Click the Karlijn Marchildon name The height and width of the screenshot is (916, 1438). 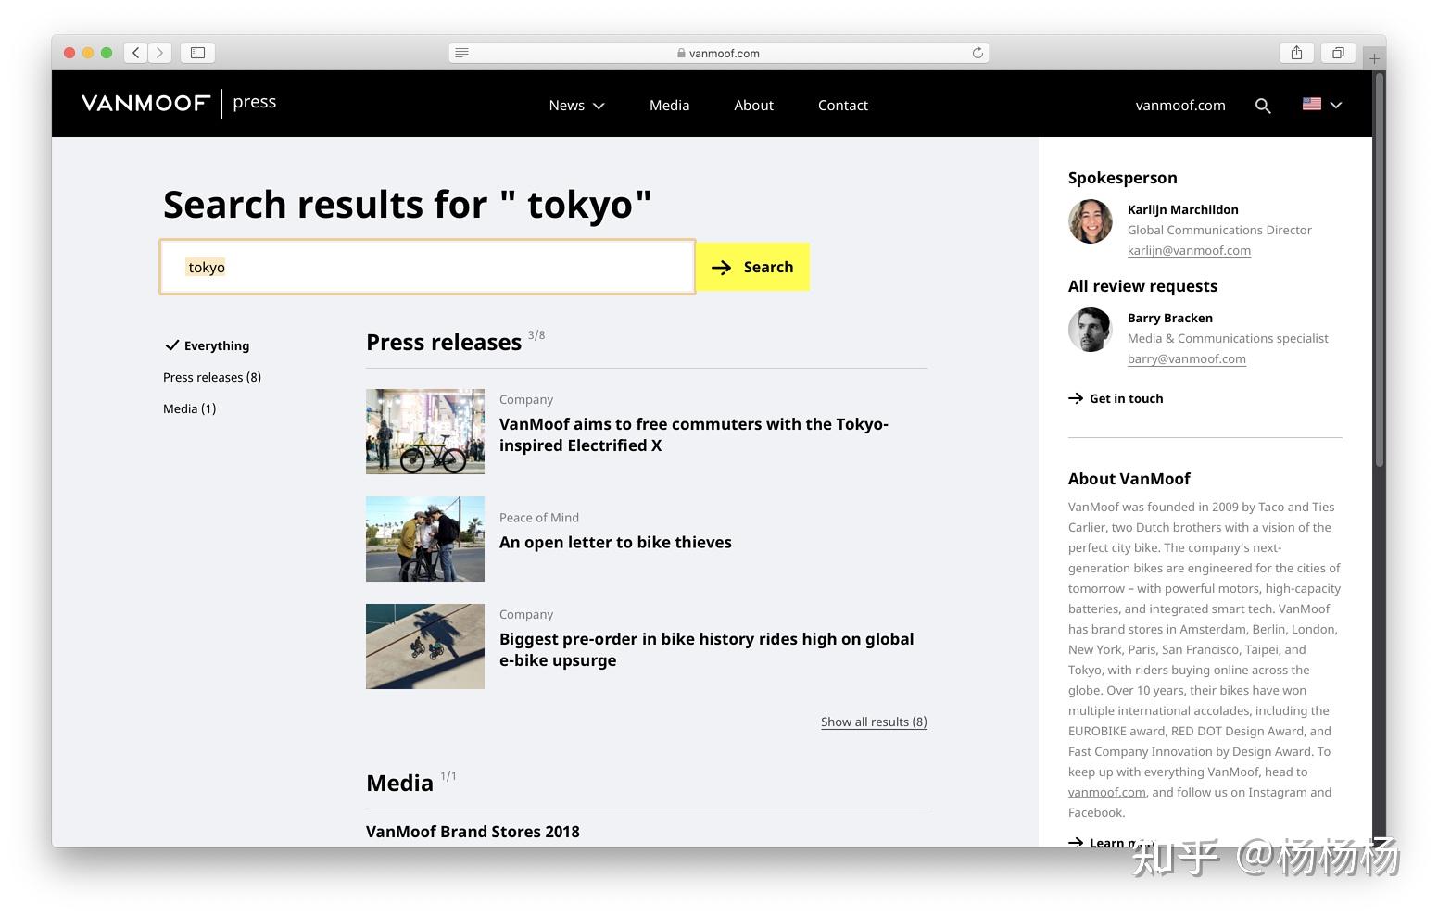click(1183, 209)
